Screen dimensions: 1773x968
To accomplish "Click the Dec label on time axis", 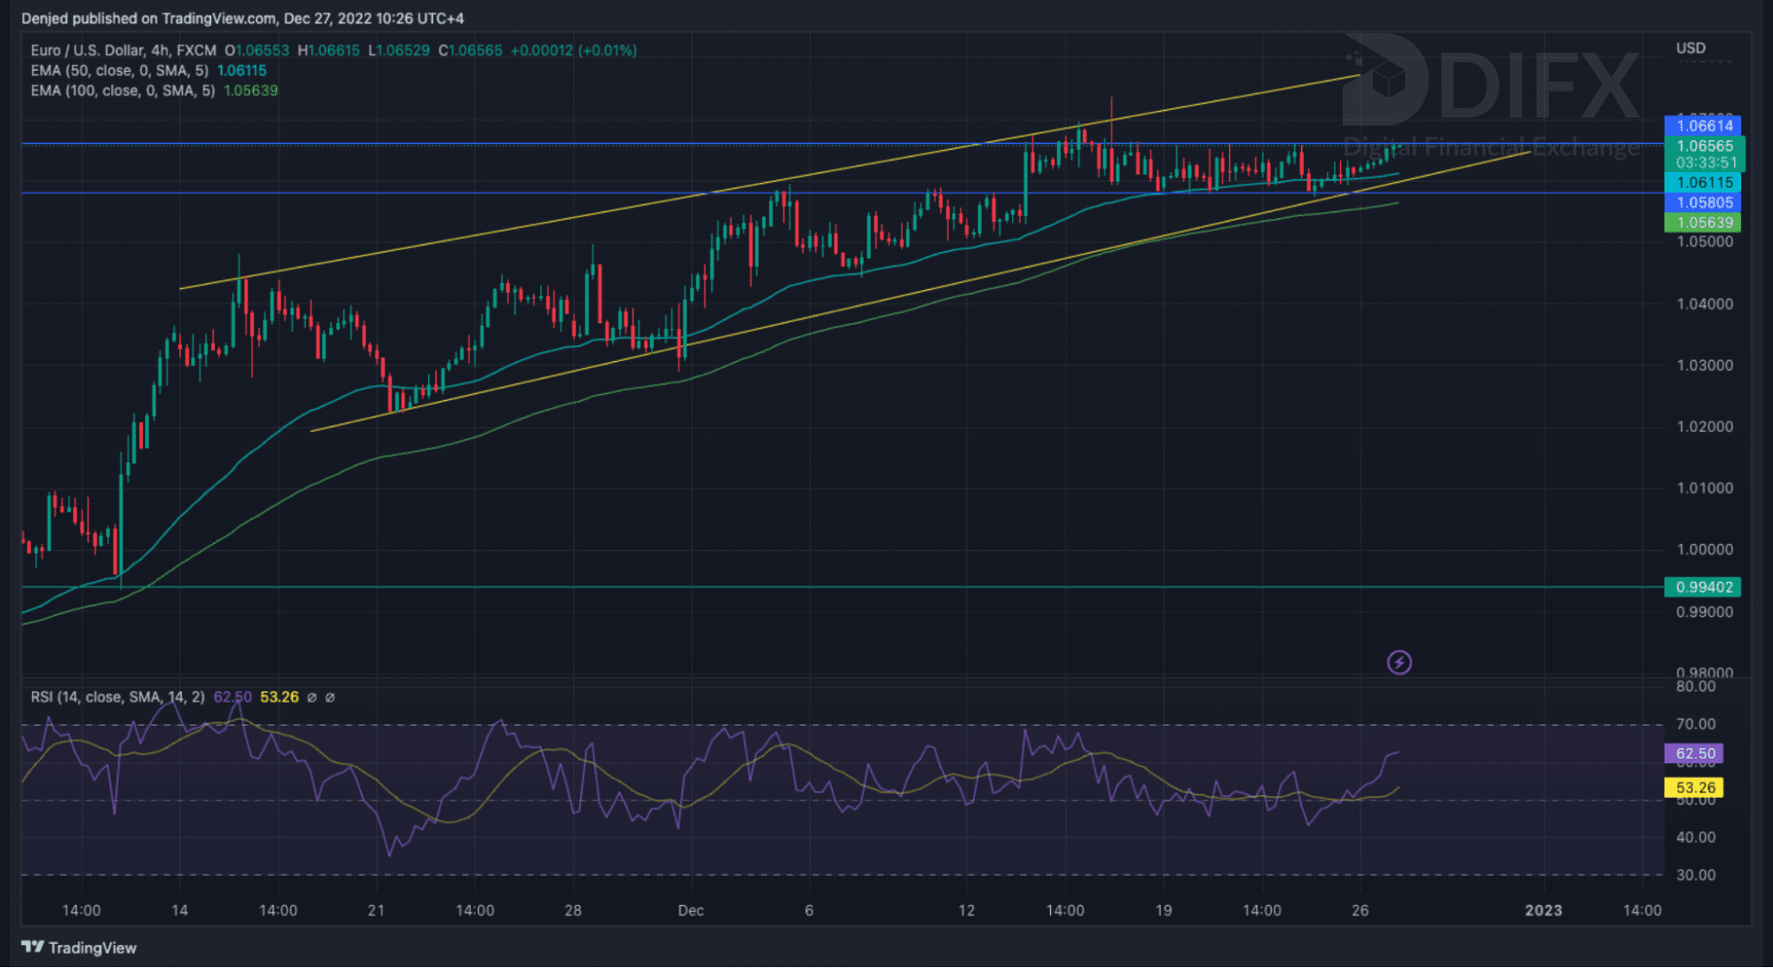I will (x=690, y=910).
